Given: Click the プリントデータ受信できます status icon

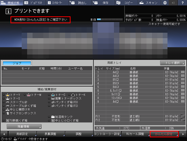Looking at the screenshot, I should pos(15,139).
